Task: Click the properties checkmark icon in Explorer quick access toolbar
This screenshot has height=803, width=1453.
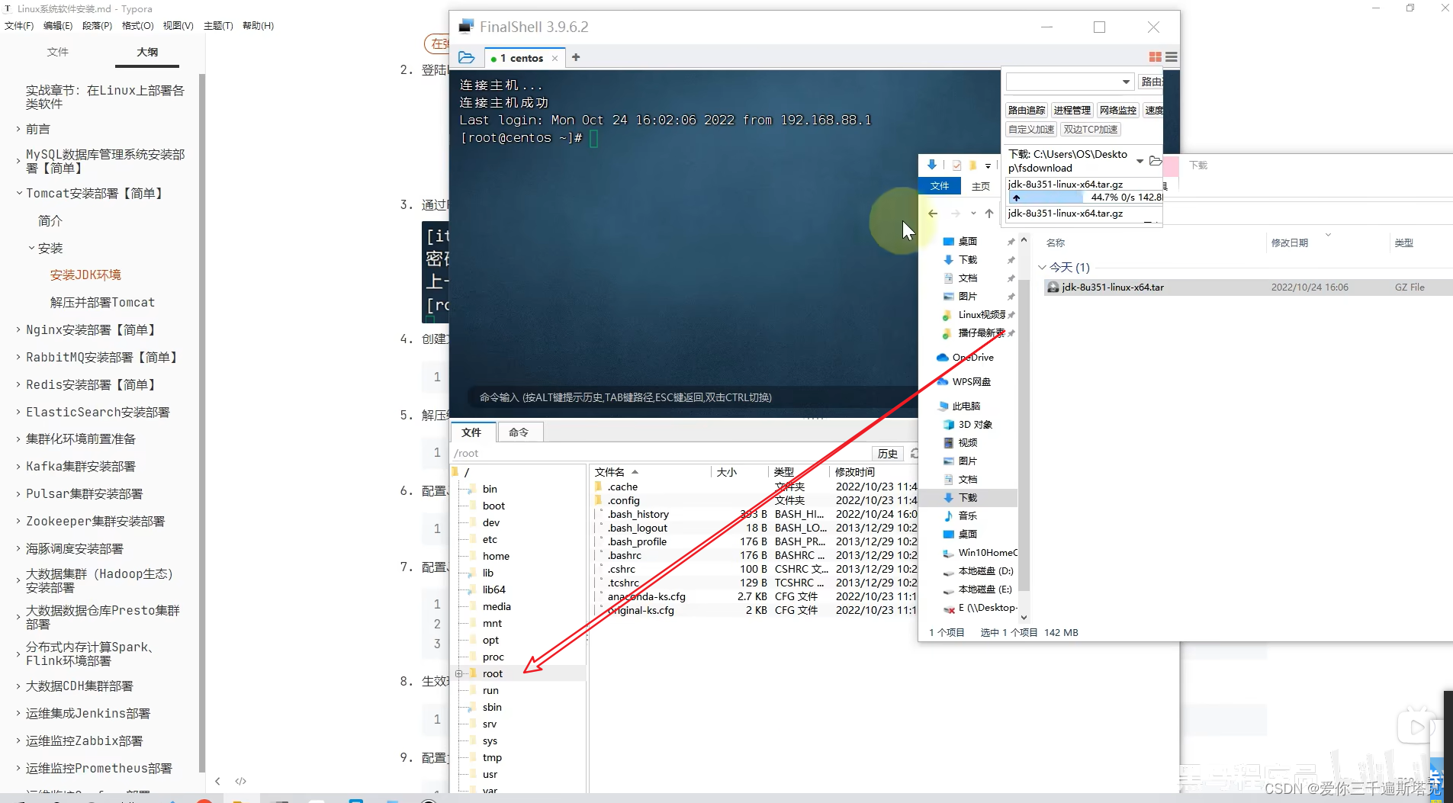Action: point(956,165)
